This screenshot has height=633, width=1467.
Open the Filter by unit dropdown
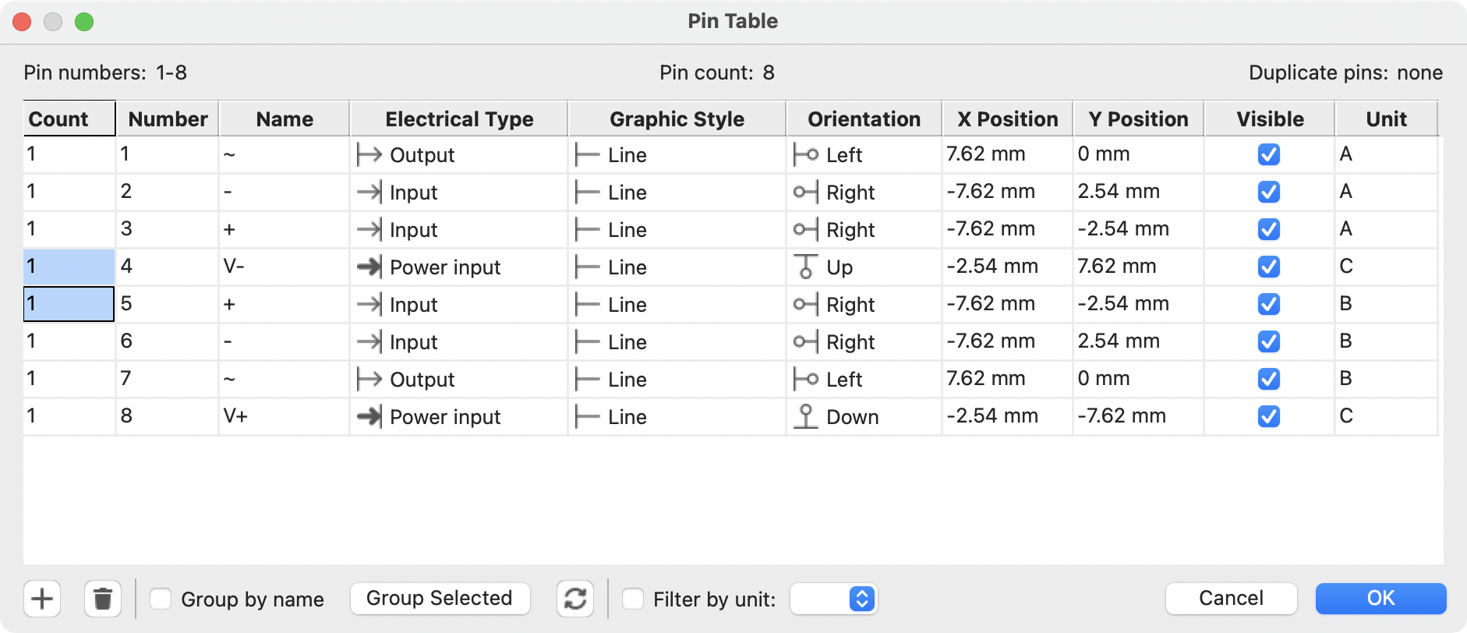tap(834, 599)
